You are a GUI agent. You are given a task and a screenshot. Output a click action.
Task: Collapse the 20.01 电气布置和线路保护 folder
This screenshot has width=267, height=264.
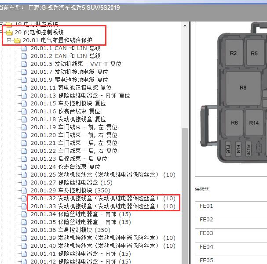pos(9,40)
